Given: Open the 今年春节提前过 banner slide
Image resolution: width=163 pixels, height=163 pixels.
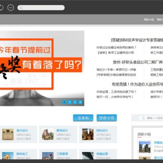Looking at the screenshot, I should [x=42, y=68].
